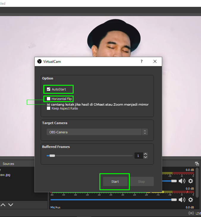Click the Buffered Frames slider handle
201x217 pixels.
click(x=52, y=156)
